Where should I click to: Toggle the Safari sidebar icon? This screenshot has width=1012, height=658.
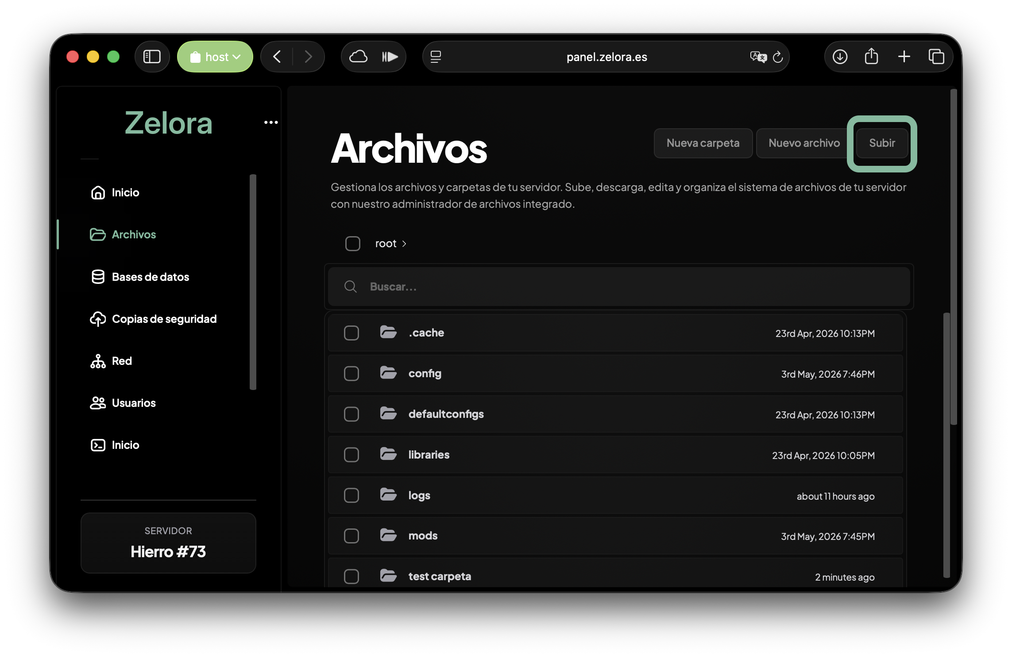point(152,57)
